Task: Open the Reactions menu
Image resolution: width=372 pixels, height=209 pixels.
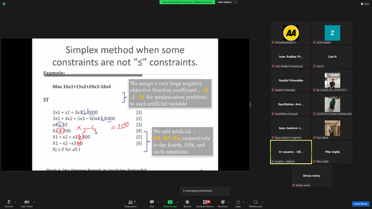Action: point(223,203)
